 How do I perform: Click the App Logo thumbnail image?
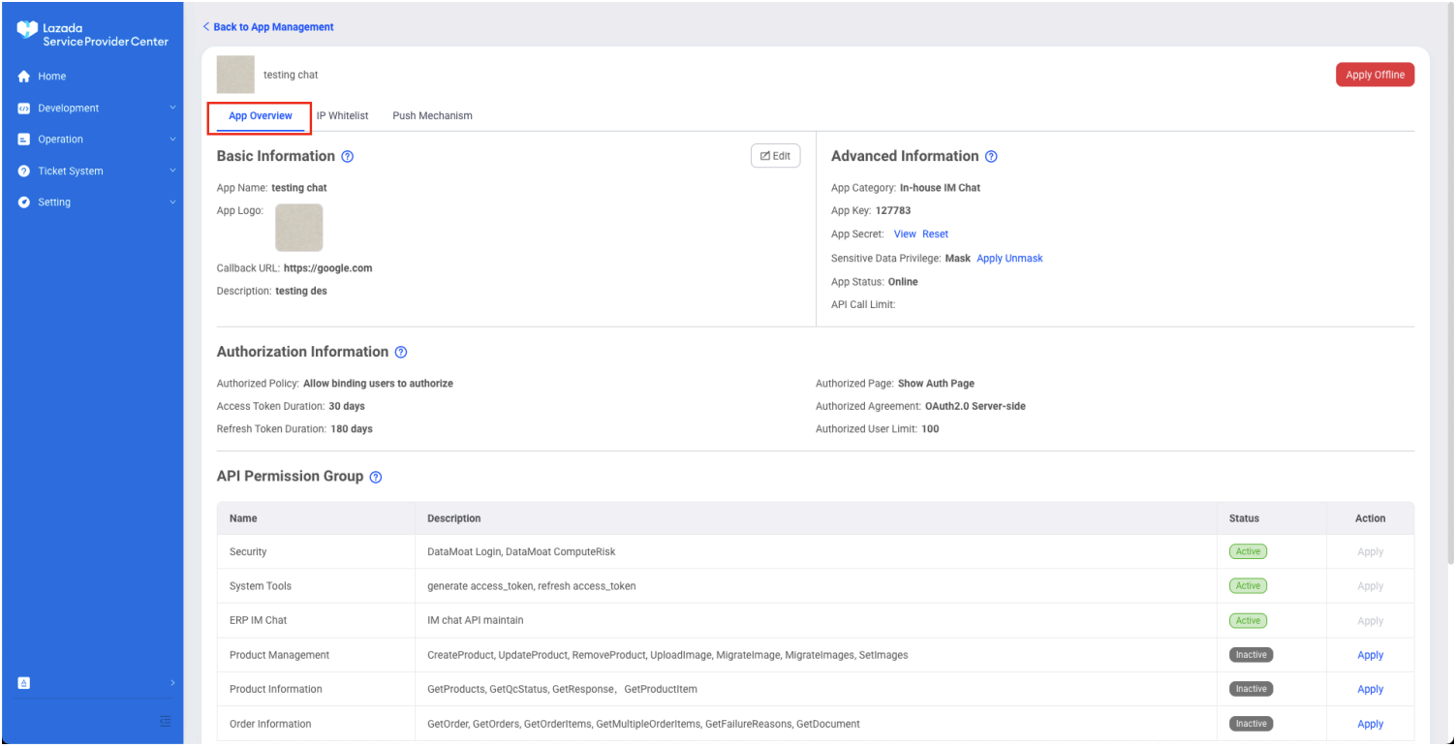(x=299, y=228)
